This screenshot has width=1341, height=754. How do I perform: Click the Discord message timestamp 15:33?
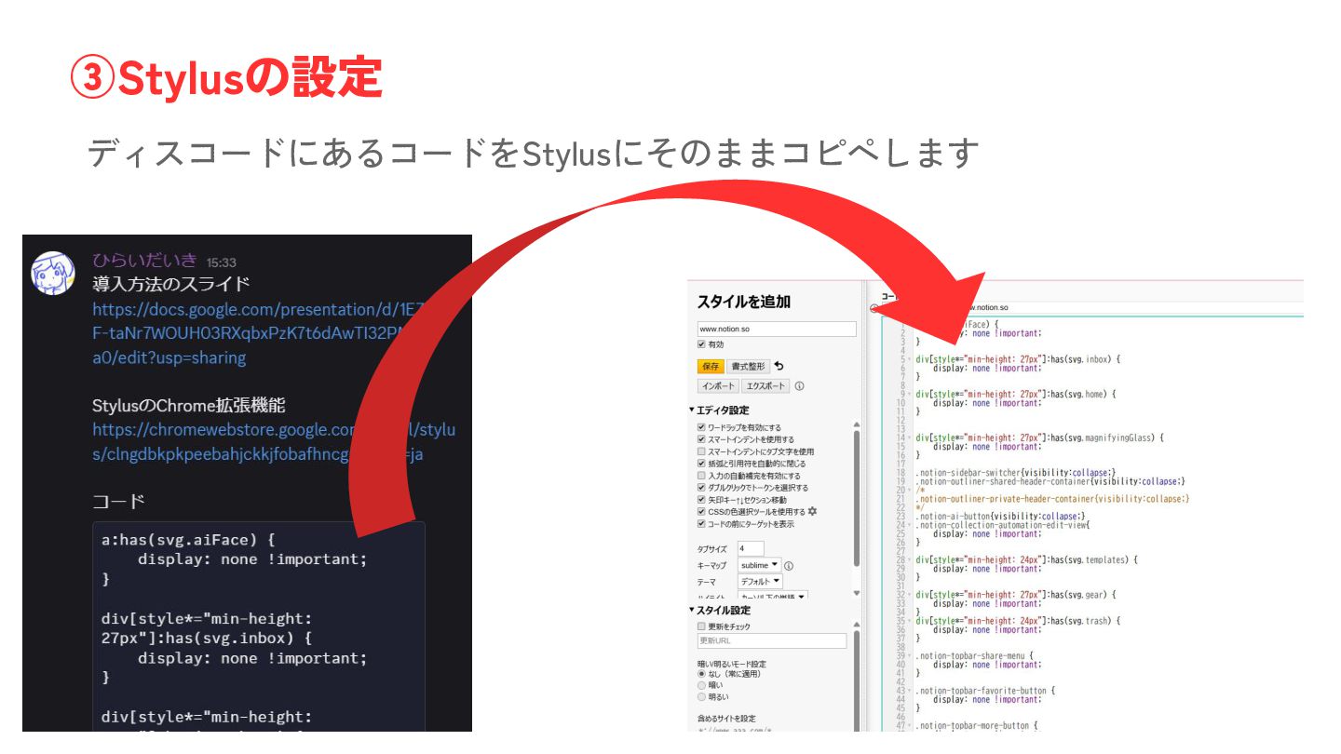pyautogui.click(x=222, y=263)
